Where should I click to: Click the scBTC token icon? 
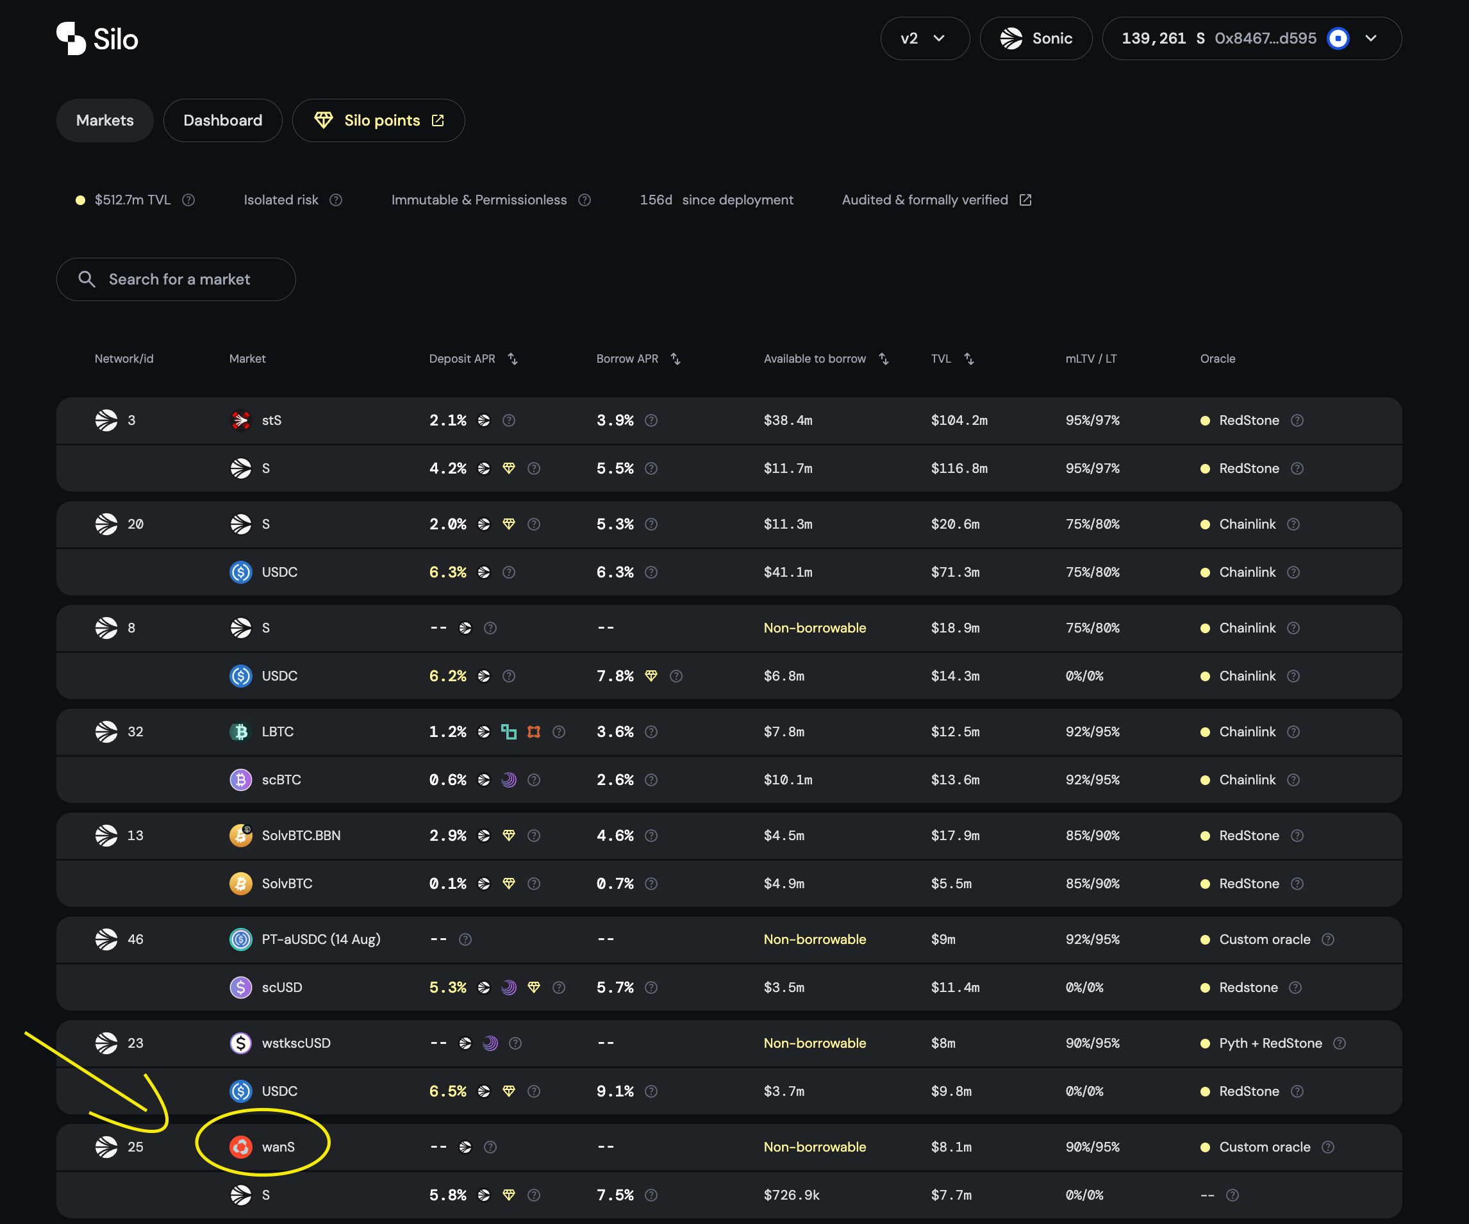[240, 780]
